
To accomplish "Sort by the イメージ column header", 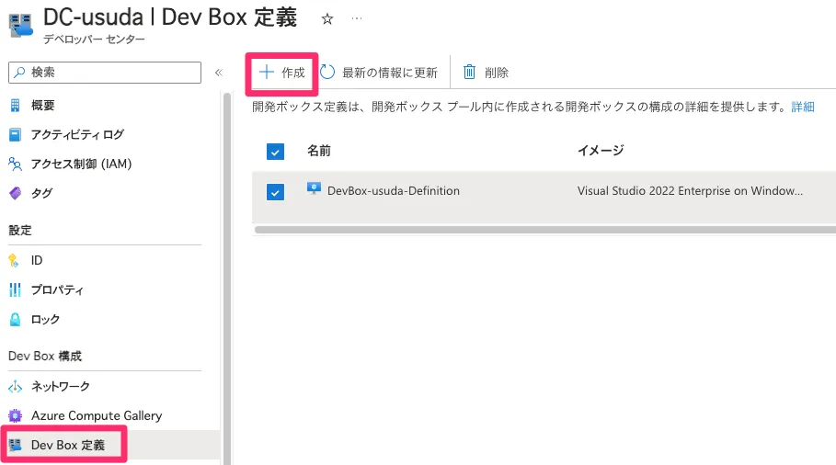I will pos(601,151).
